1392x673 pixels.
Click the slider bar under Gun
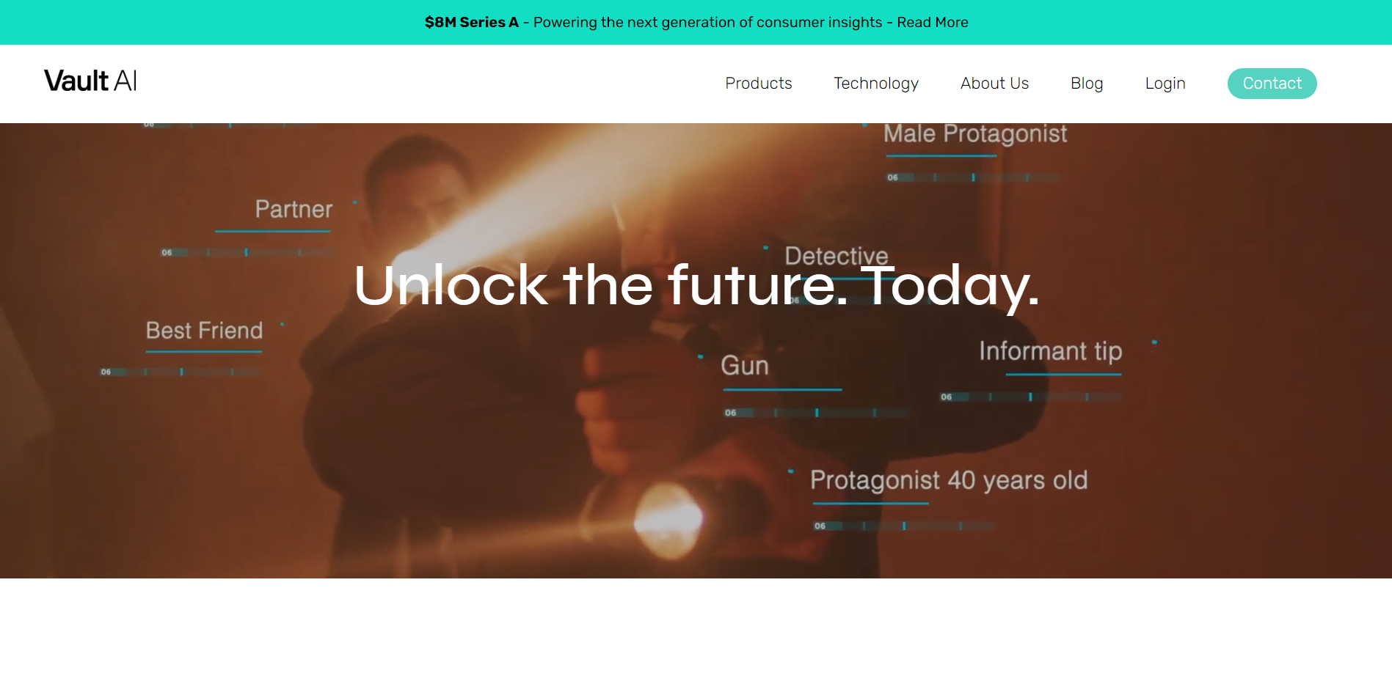pyautogui.click(x=817, y=413)
